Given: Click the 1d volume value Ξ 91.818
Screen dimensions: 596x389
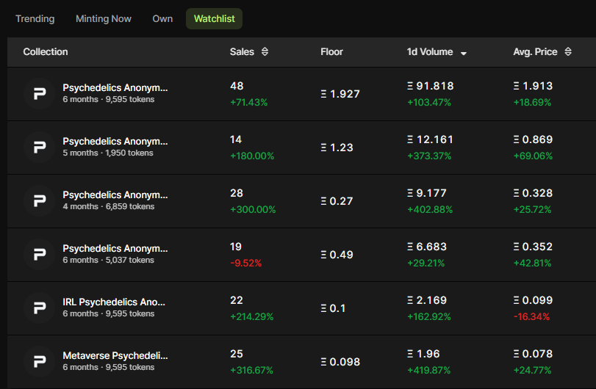Looking at the screenshot, I should [x=430, y=86].
